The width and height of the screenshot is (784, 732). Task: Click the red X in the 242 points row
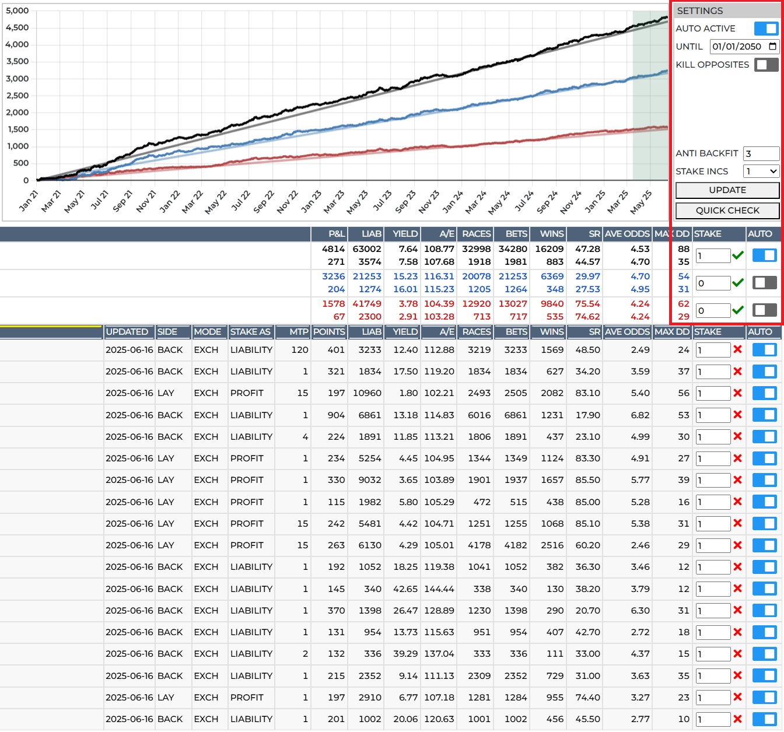[737, 524]
